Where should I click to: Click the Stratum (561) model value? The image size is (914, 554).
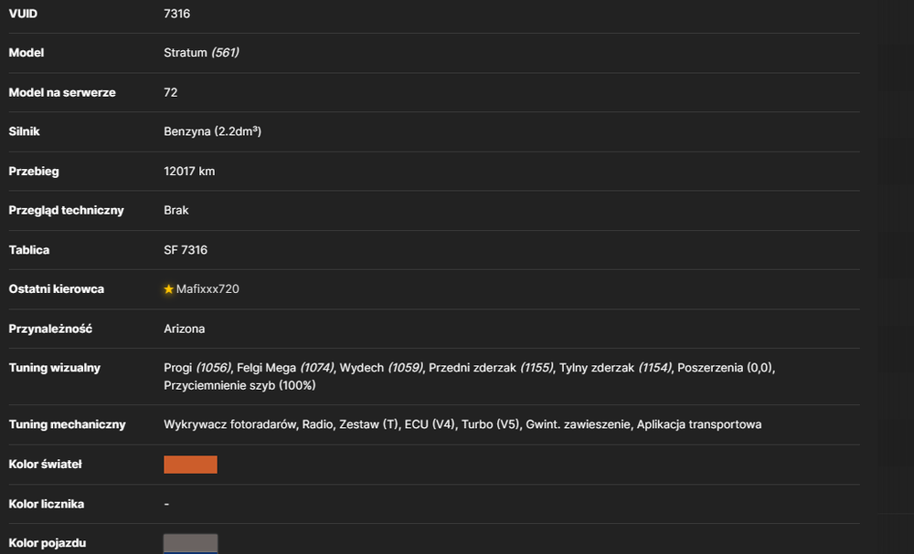tap(201, 52)
